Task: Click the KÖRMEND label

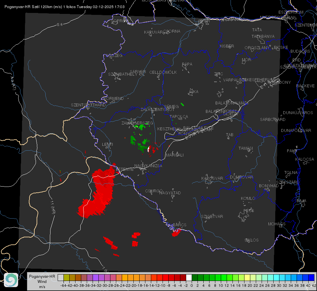Action: pos(114,99)
